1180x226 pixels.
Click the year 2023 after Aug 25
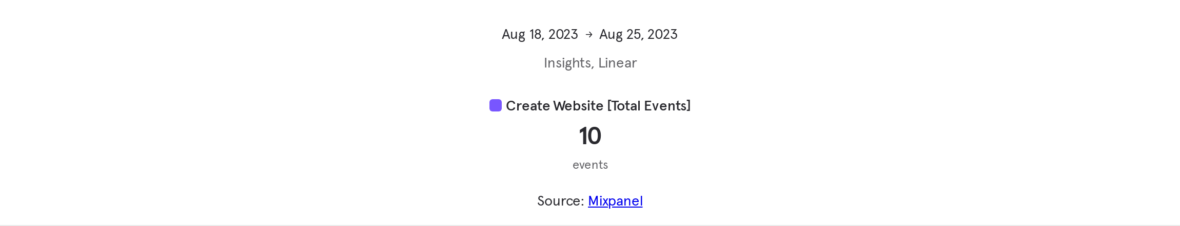point(662,34)
